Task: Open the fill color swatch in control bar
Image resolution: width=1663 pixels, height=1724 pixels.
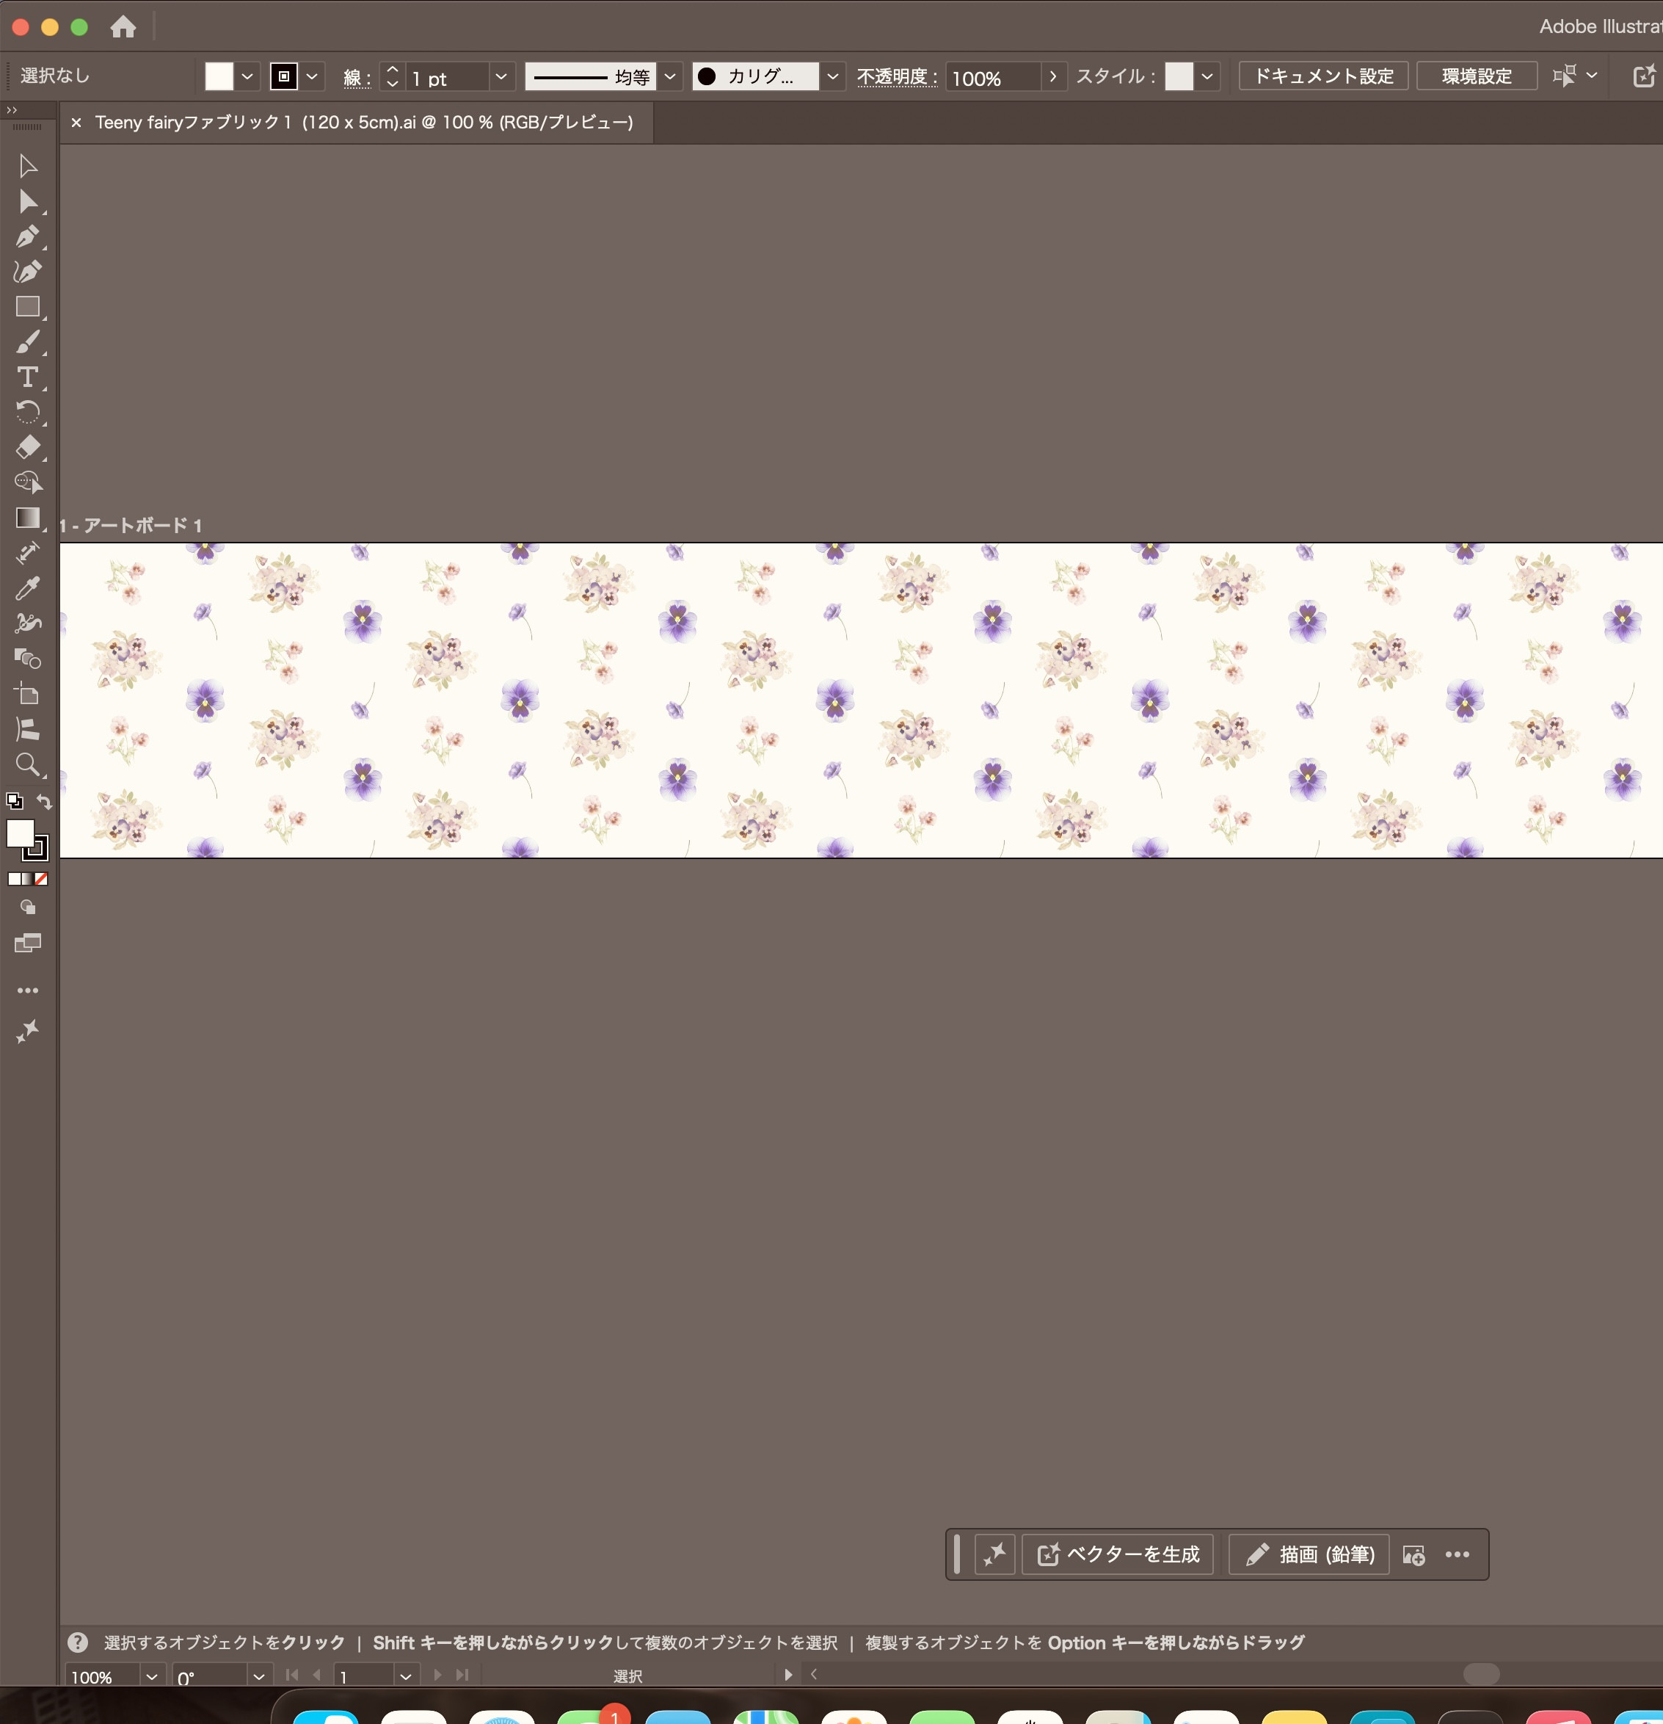Action: [x=219, y=76]
